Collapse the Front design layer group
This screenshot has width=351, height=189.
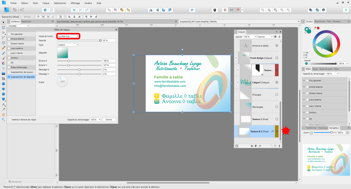click(x=236, y=58)
